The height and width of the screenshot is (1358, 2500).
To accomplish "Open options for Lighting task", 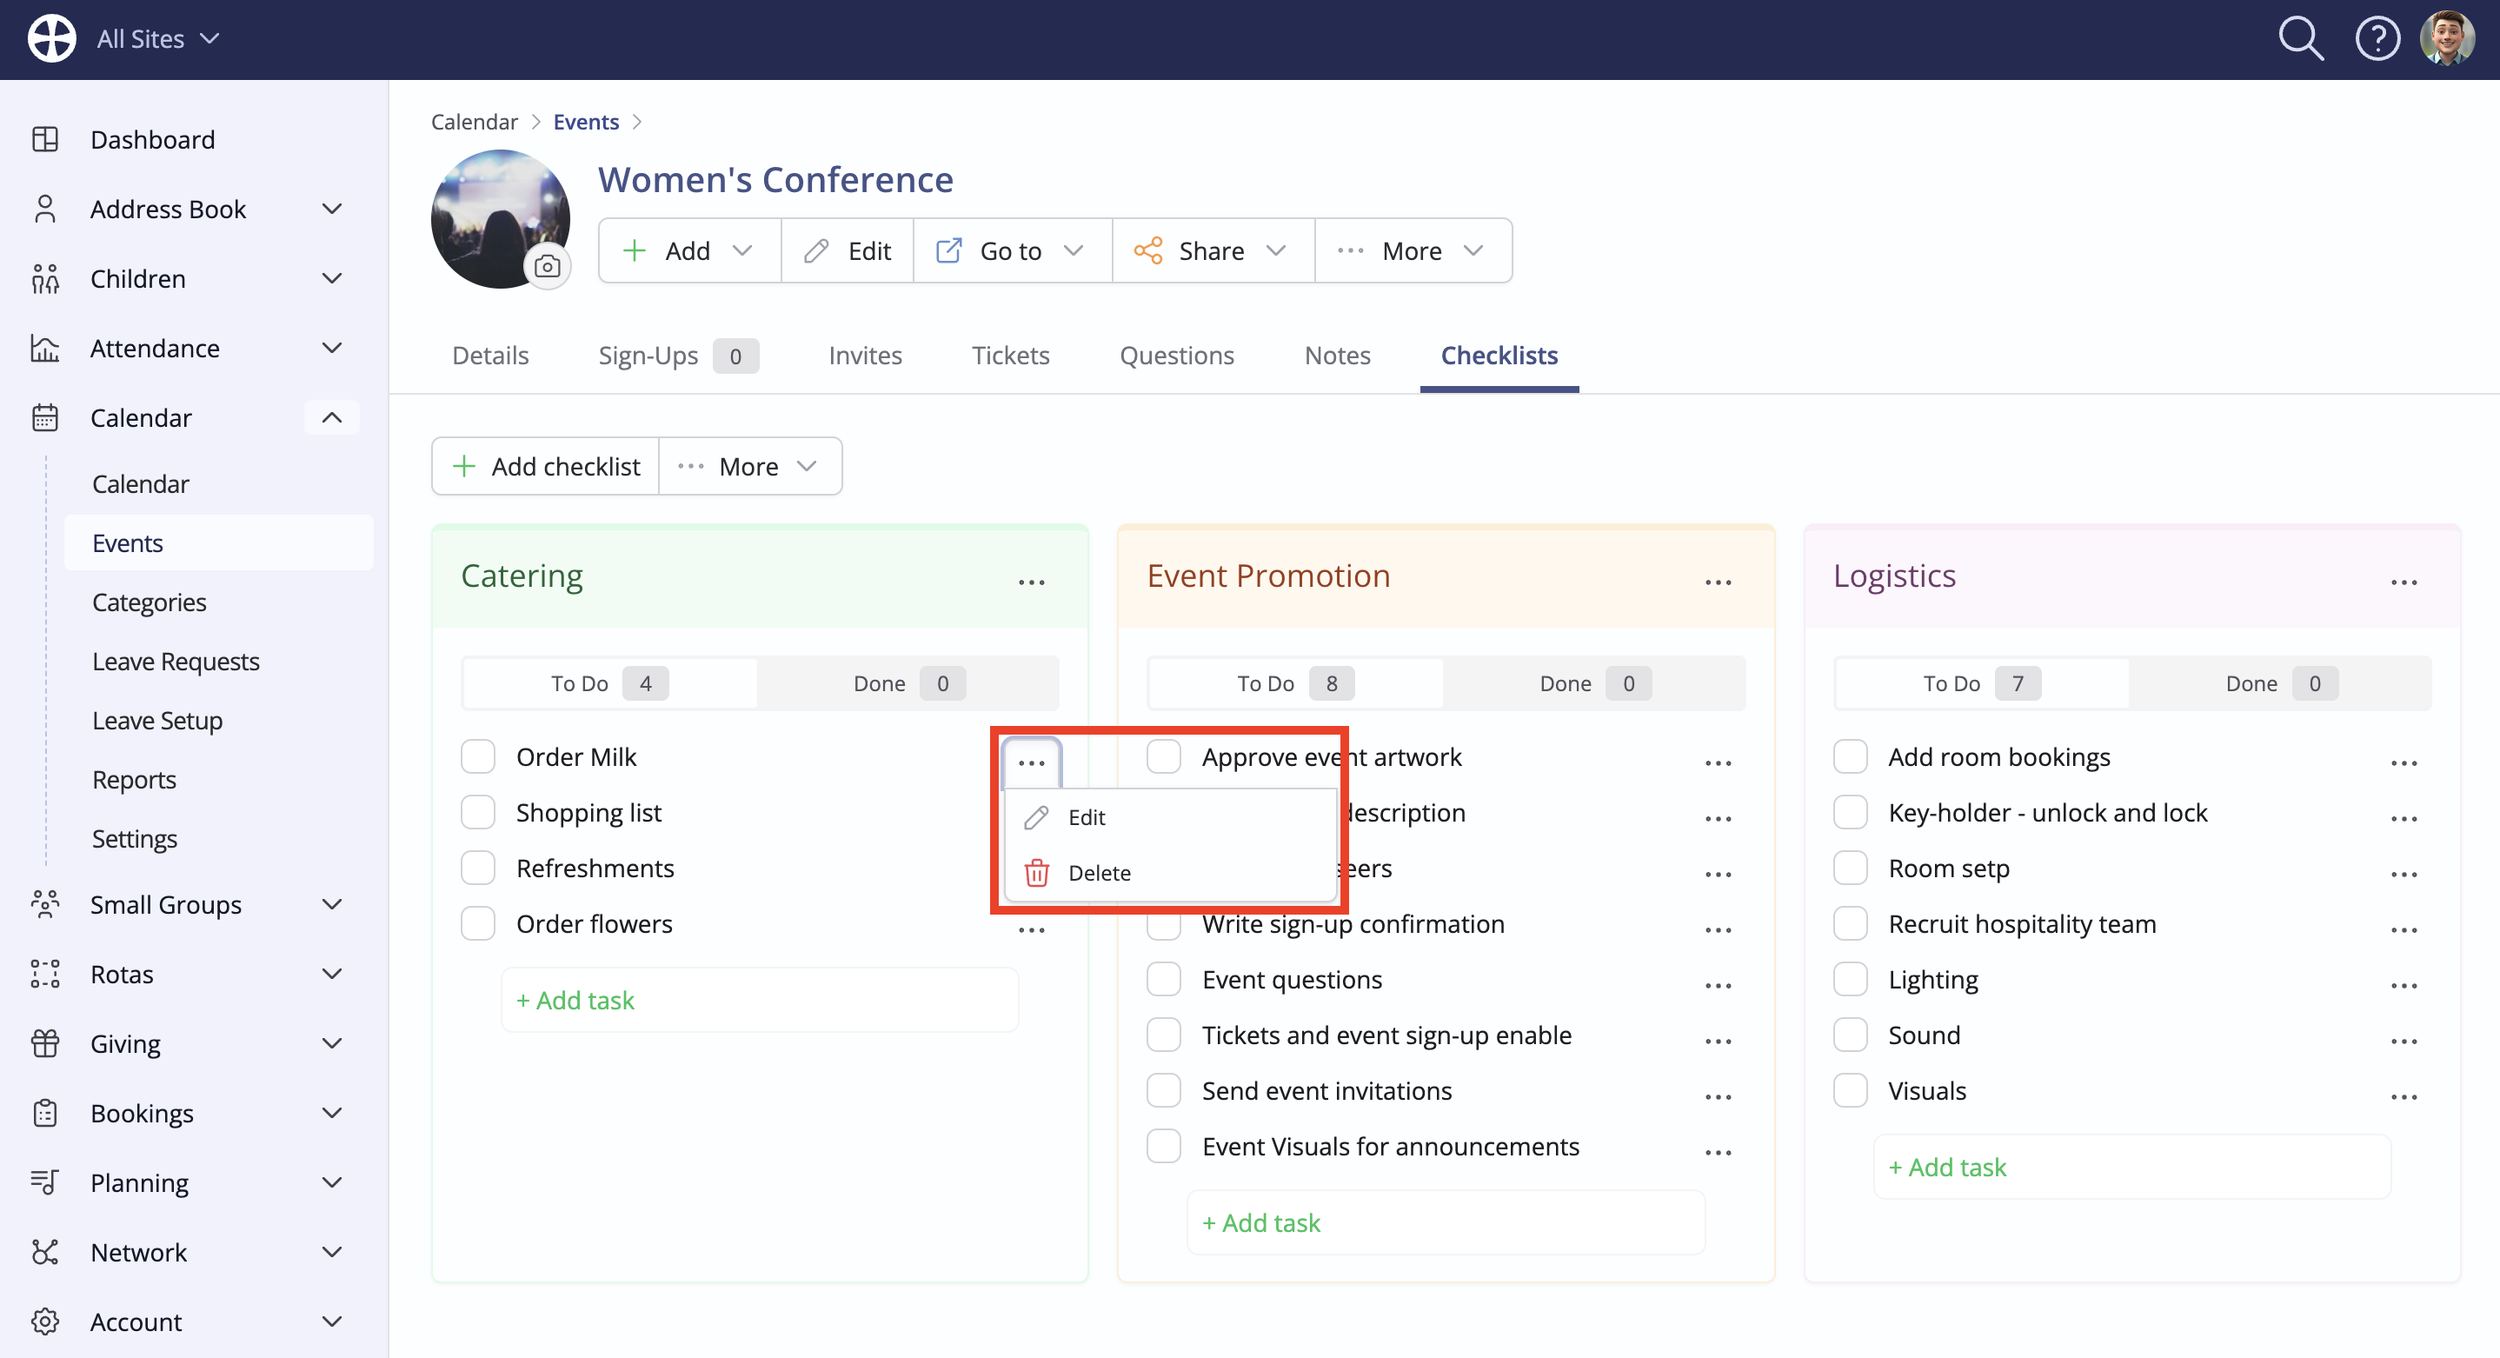I will 2404,984.
